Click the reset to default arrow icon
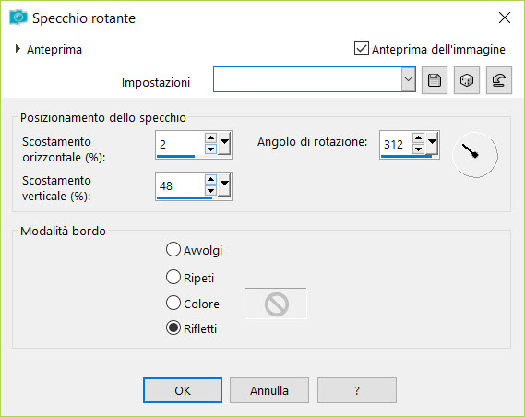Image resolution: width=525 pixels, height=417 pixels. (499, 80)
